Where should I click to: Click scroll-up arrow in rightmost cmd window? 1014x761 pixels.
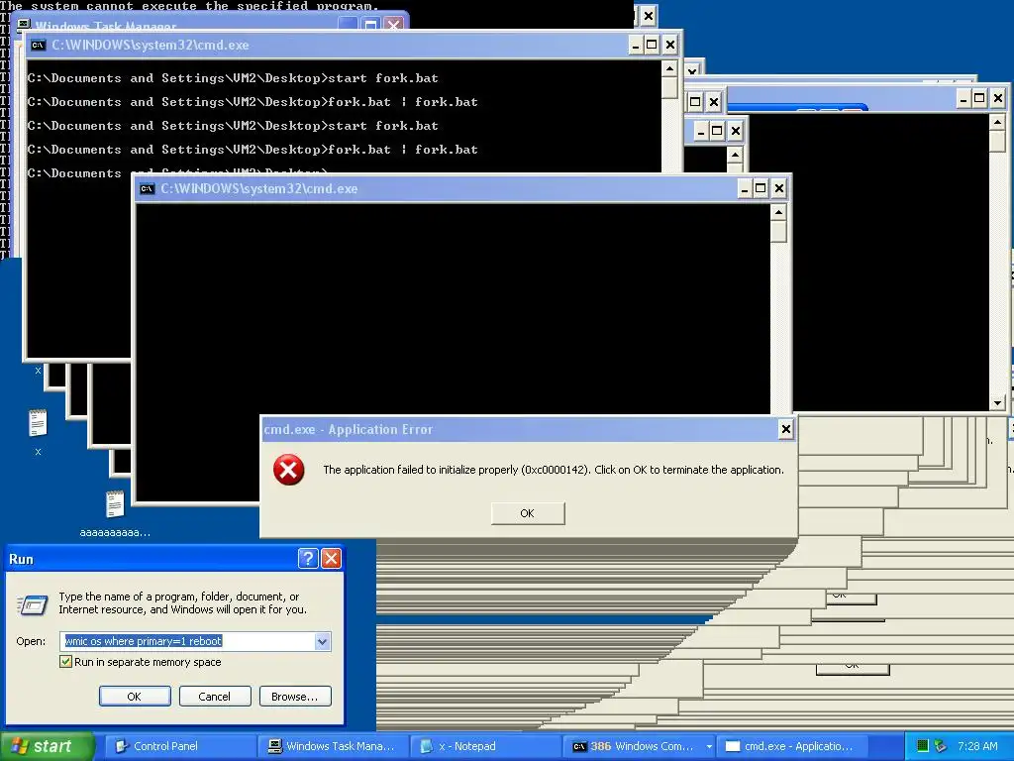(x=997, y=122)
